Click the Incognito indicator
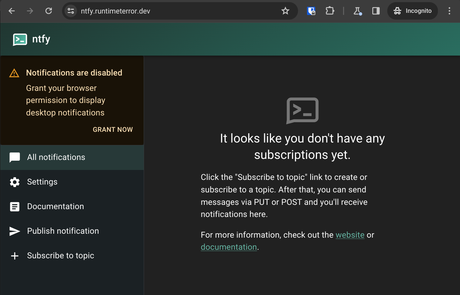Screen dimensions: 460x295 coord(413,11)
